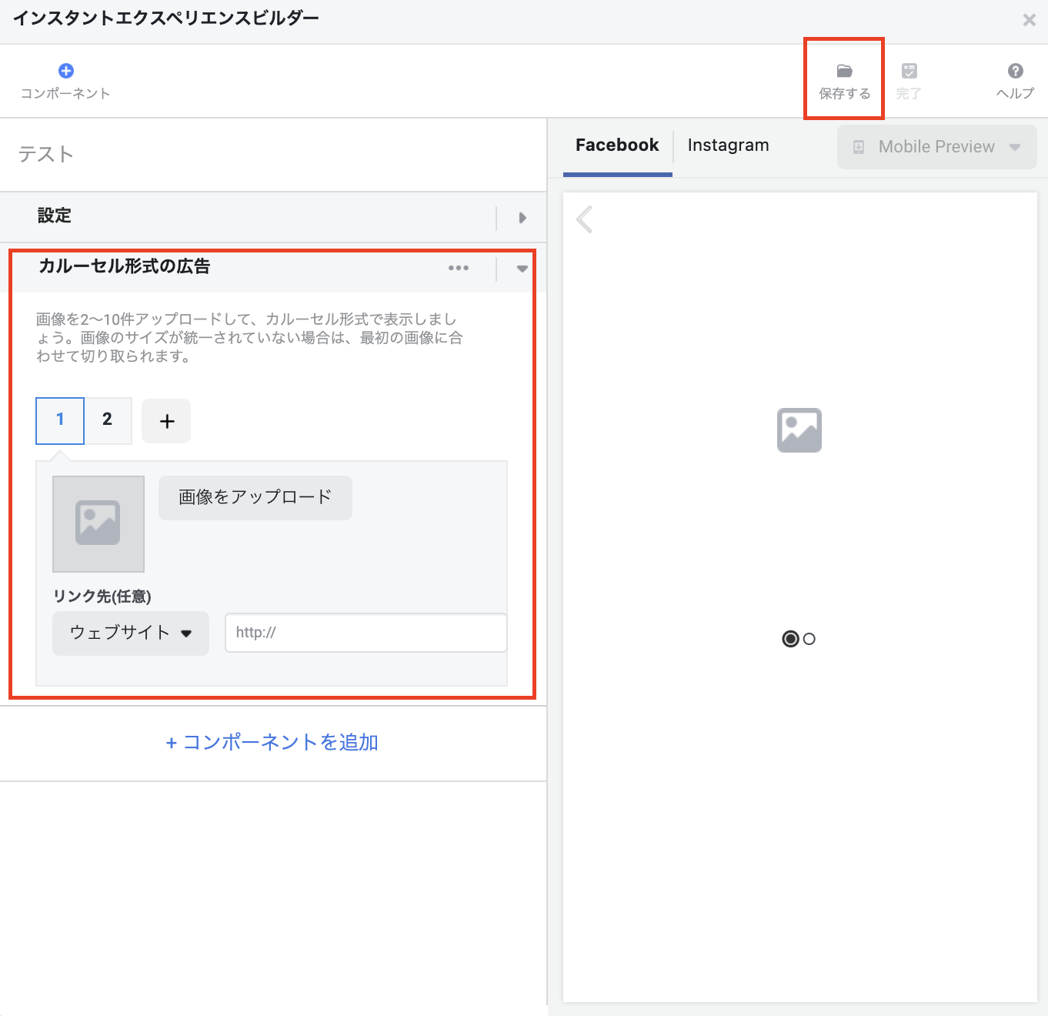Click the preview image placeholder icon
Image resolution: width=1048 pixels, height=1016 pixels.
pyautogui.click(x=799, y=430)
